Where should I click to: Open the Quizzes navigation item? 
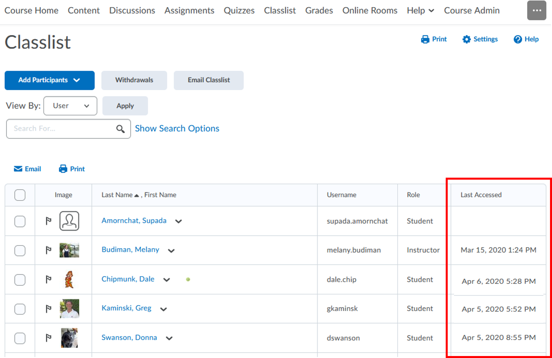coord(239,11)
